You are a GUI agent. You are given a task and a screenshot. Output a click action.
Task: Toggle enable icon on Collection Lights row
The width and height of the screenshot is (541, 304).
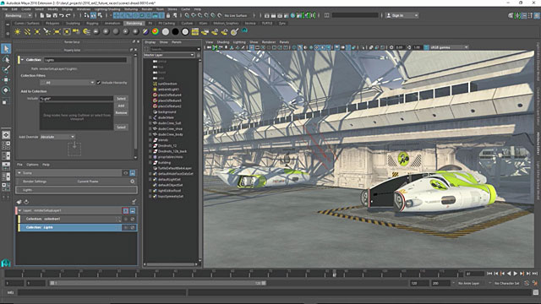click(133, 227)
